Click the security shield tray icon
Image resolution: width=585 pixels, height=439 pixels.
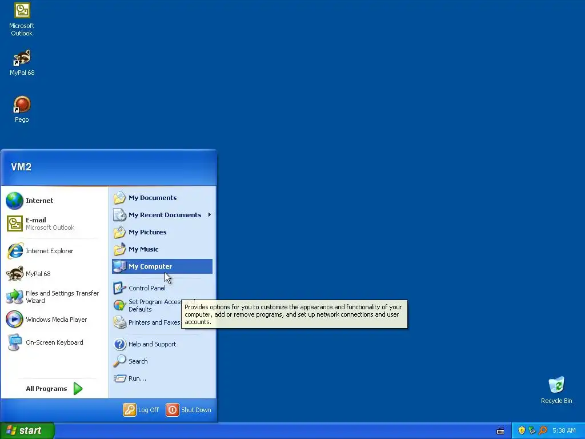[x=522, y=430]
